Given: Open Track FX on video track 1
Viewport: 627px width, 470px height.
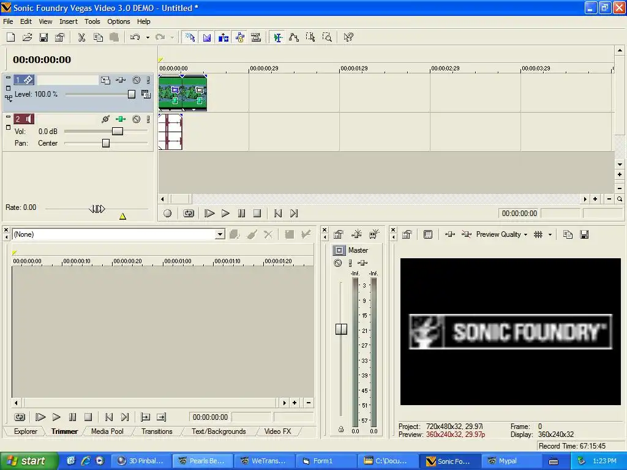Looking at the screenshot, I should tap(121, 80).
